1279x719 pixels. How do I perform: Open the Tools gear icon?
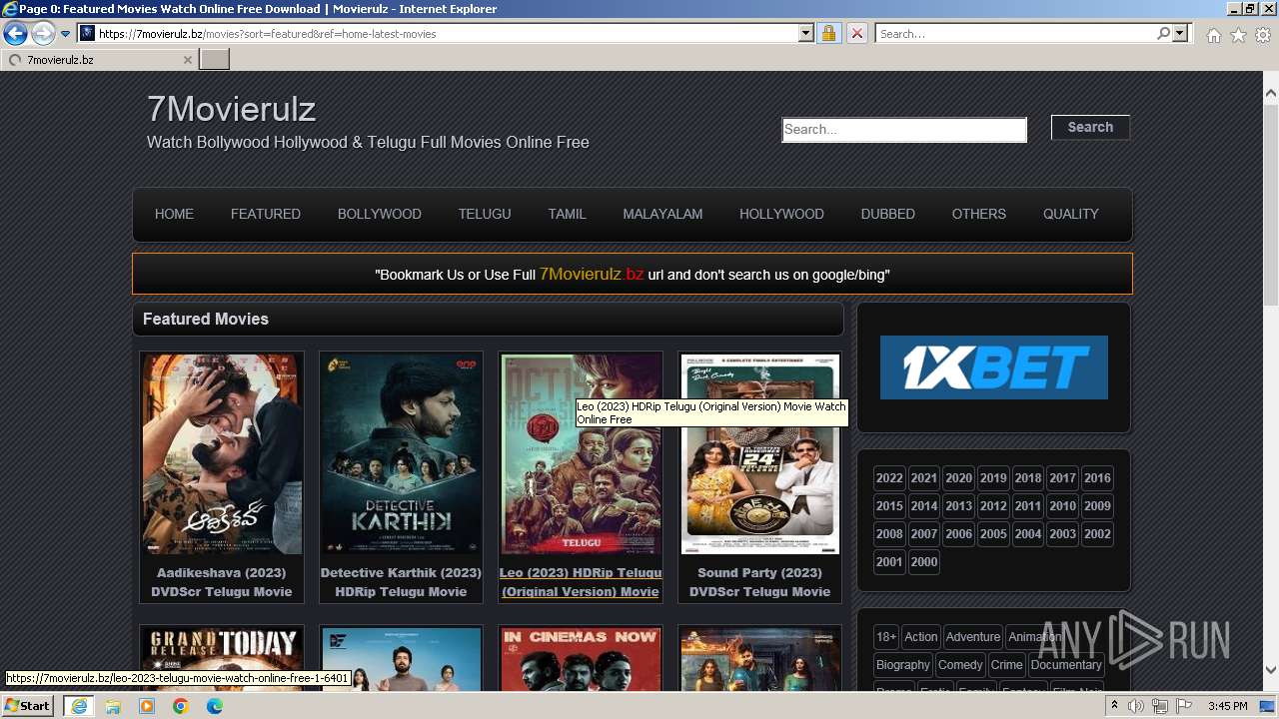[1262, 35]
